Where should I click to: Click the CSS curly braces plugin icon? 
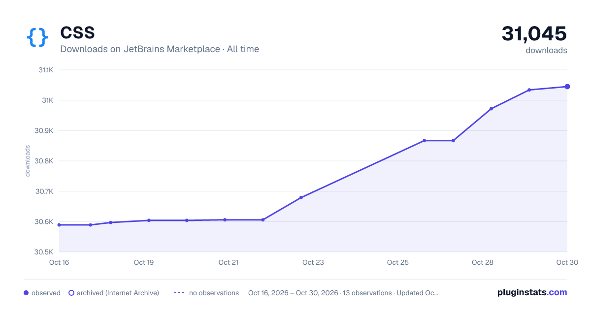[37, 37]
